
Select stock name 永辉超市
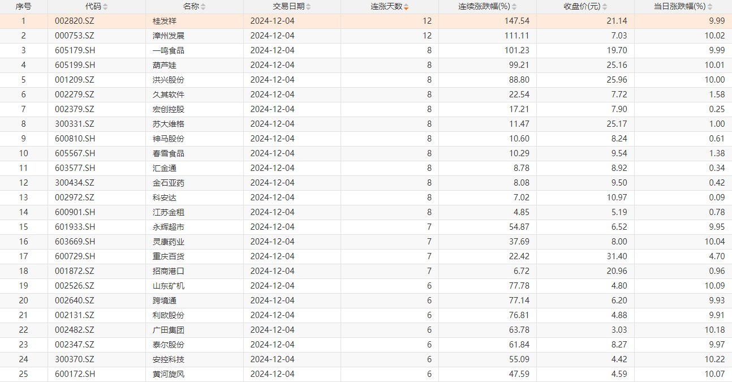169,227
